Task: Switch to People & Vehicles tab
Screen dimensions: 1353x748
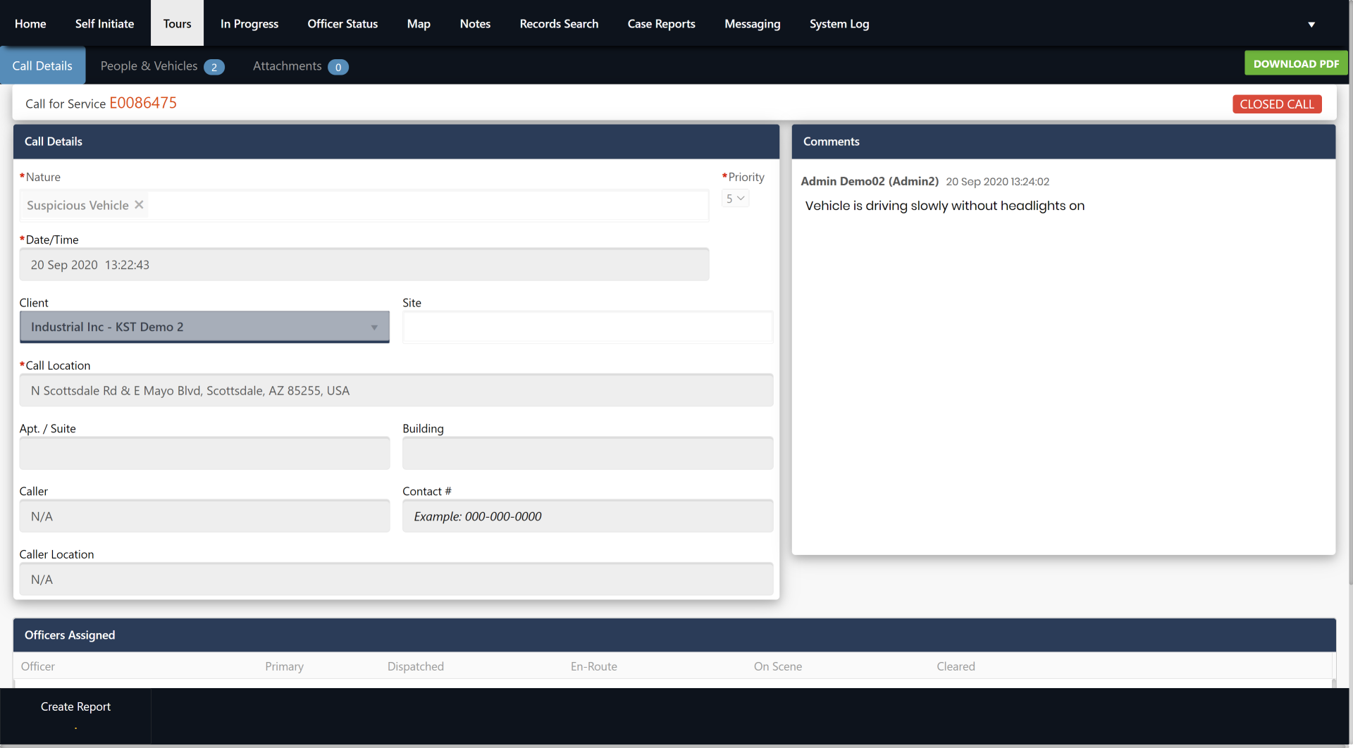Action: [161, 66]
